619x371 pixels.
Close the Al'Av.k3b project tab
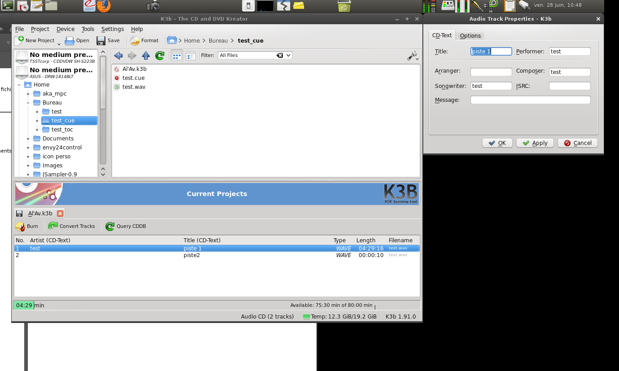60,214
